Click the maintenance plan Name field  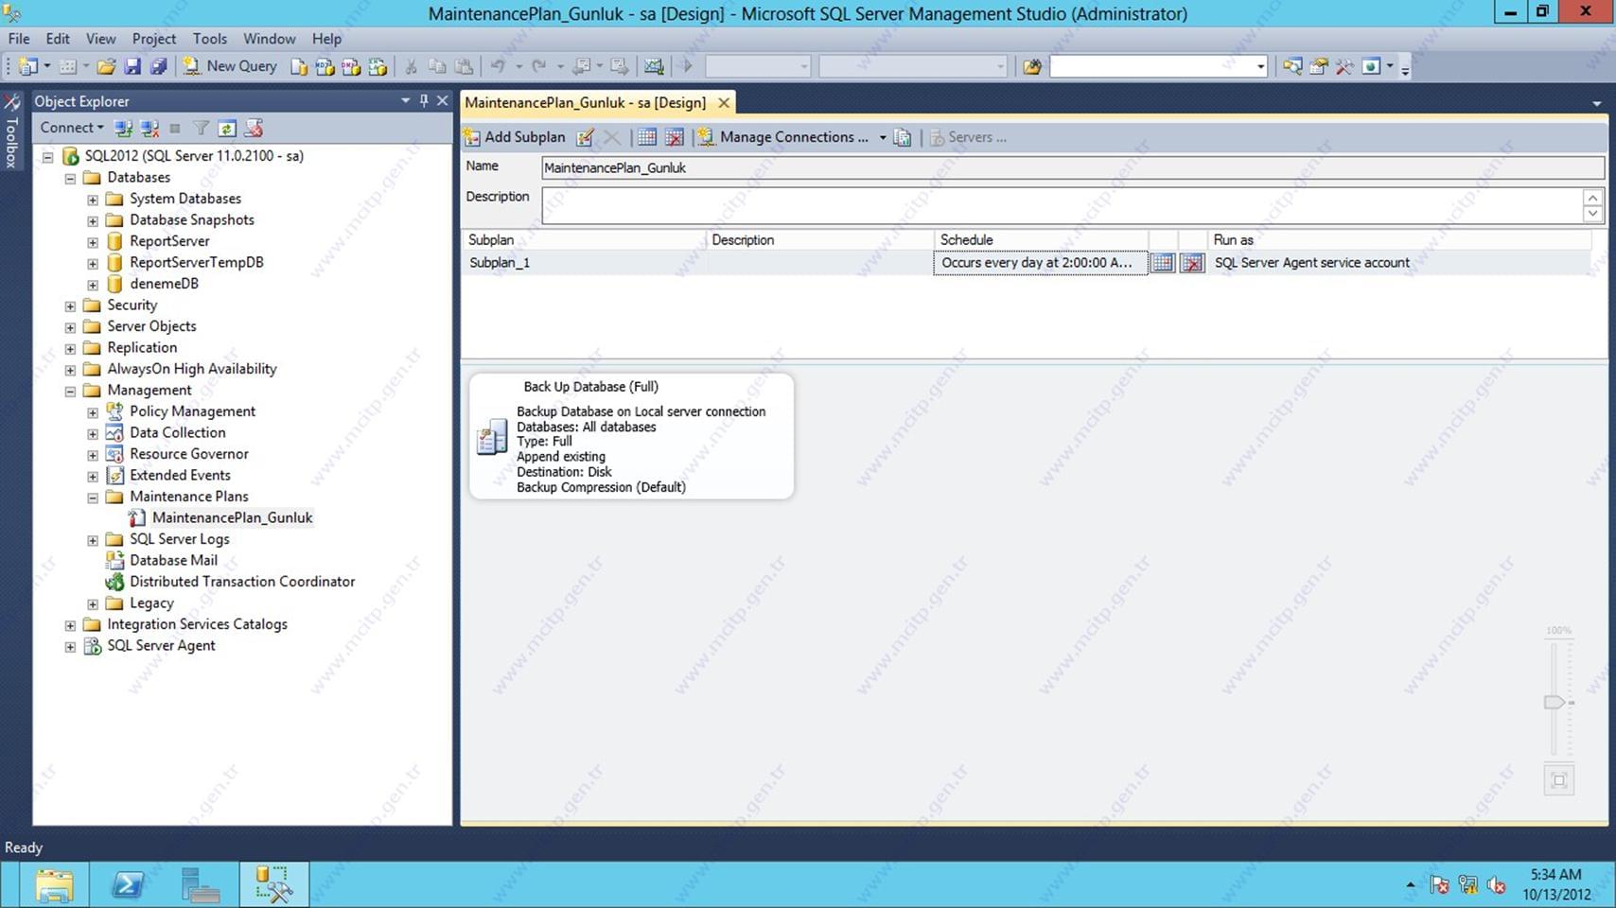pyautogui.click(x=1073, y=167)
